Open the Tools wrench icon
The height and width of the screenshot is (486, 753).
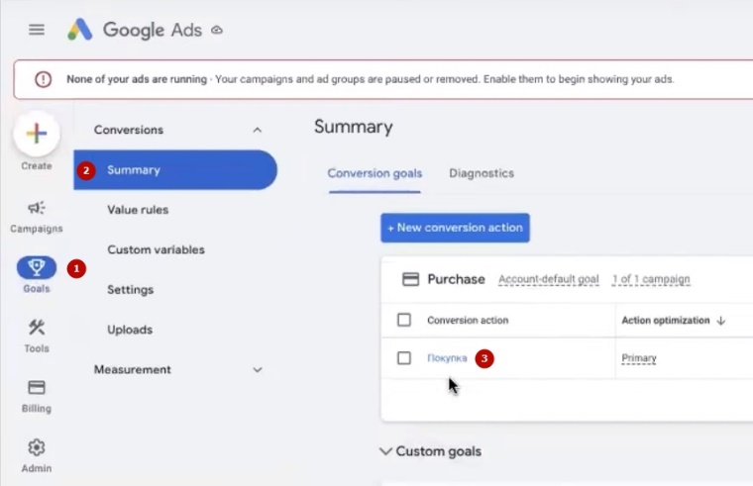pyautogui.click(x=37, y=329)
